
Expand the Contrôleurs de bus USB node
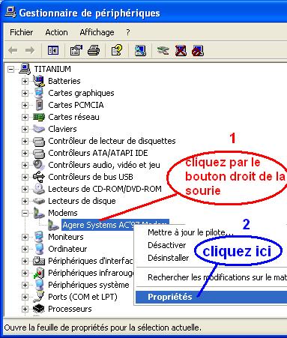(x=25, y=177)
